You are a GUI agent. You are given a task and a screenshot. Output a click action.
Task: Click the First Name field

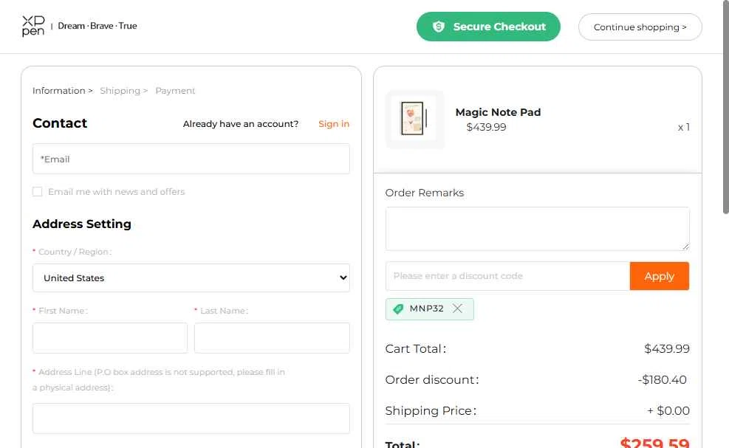110,338
